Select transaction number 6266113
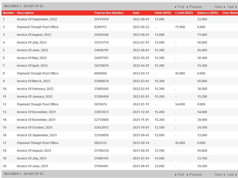Viewport: 238px width, 178px height. point(100,27)
